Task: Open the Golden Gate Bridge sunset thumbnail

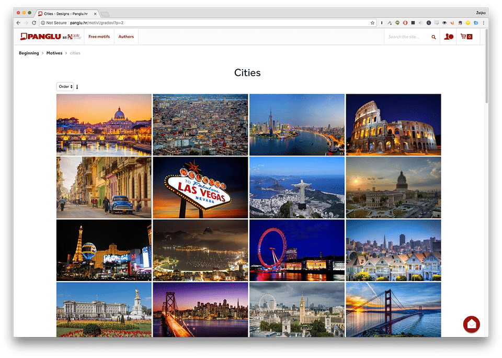Action: click(x=393, y=310)
